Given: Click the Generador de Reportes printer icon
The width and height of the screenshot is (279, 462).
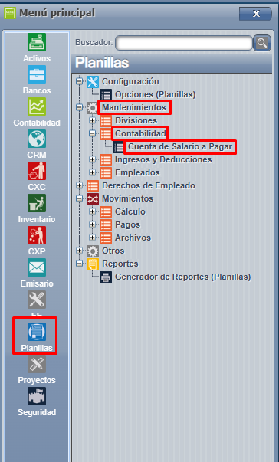Looking at the screenshot, I should (106, 277).
